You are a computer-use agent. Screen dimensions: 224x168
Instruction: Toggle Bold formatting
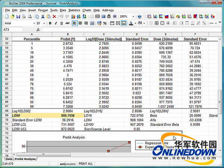pyautogui.click(x=50, y=23)
